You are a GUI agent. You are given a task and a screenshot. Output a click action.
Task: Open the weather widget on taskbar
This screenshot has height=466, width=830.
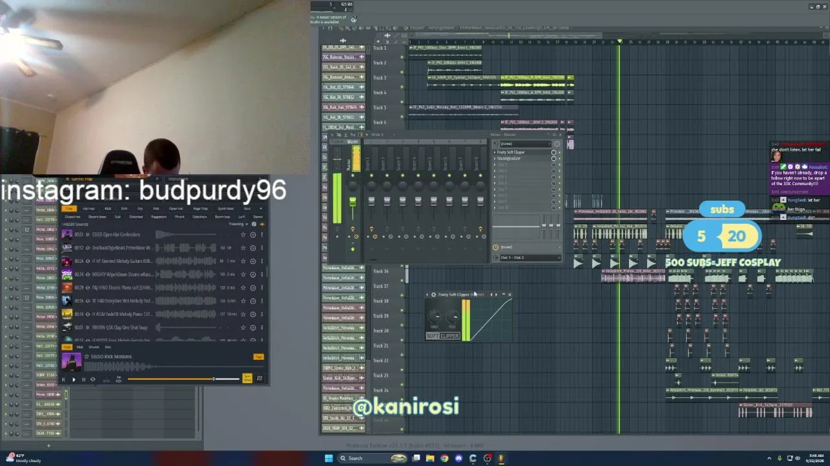22,458
